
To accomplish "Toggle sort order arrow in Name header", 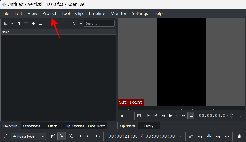I will (113, 32).
